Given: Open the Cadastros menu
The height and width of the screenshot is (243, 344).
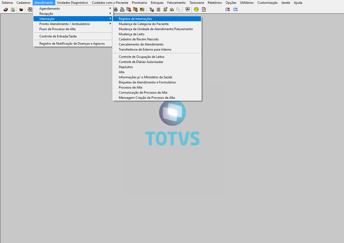Looking at the screenshot, I should click(23, 3).
